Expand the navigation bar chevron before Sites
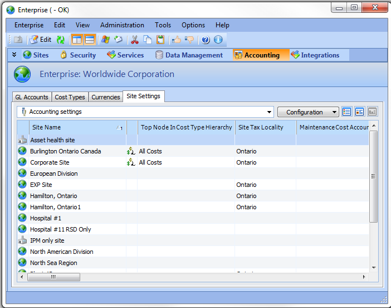This screenshot has height=308, width=391. tap(14, 55)
